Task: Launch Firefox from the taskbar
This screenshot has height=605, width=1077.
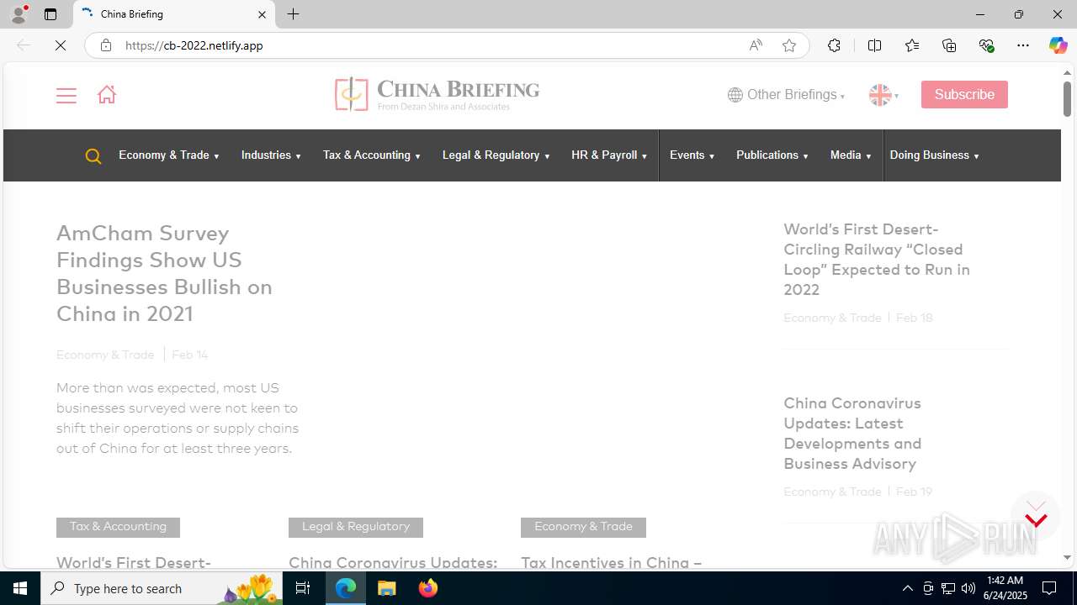Action: tap(428, 588)
